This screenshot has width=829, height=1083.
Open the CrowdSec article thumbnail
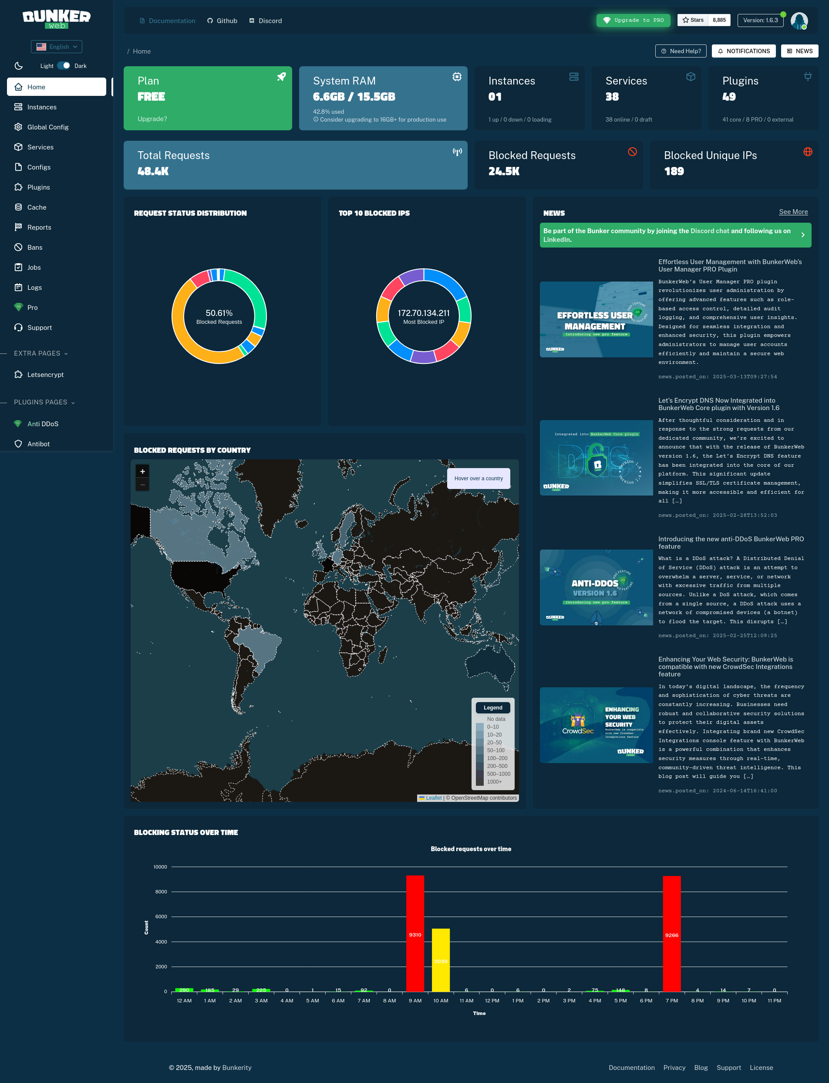point(596,726)
